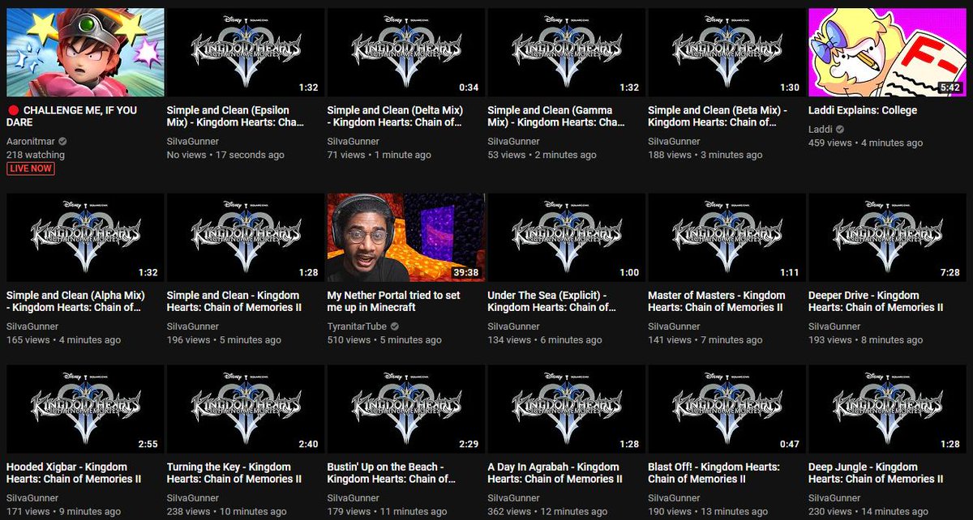973x520 pixels.
Task: Click Turning the Key video title
Action: coord(234,473)
